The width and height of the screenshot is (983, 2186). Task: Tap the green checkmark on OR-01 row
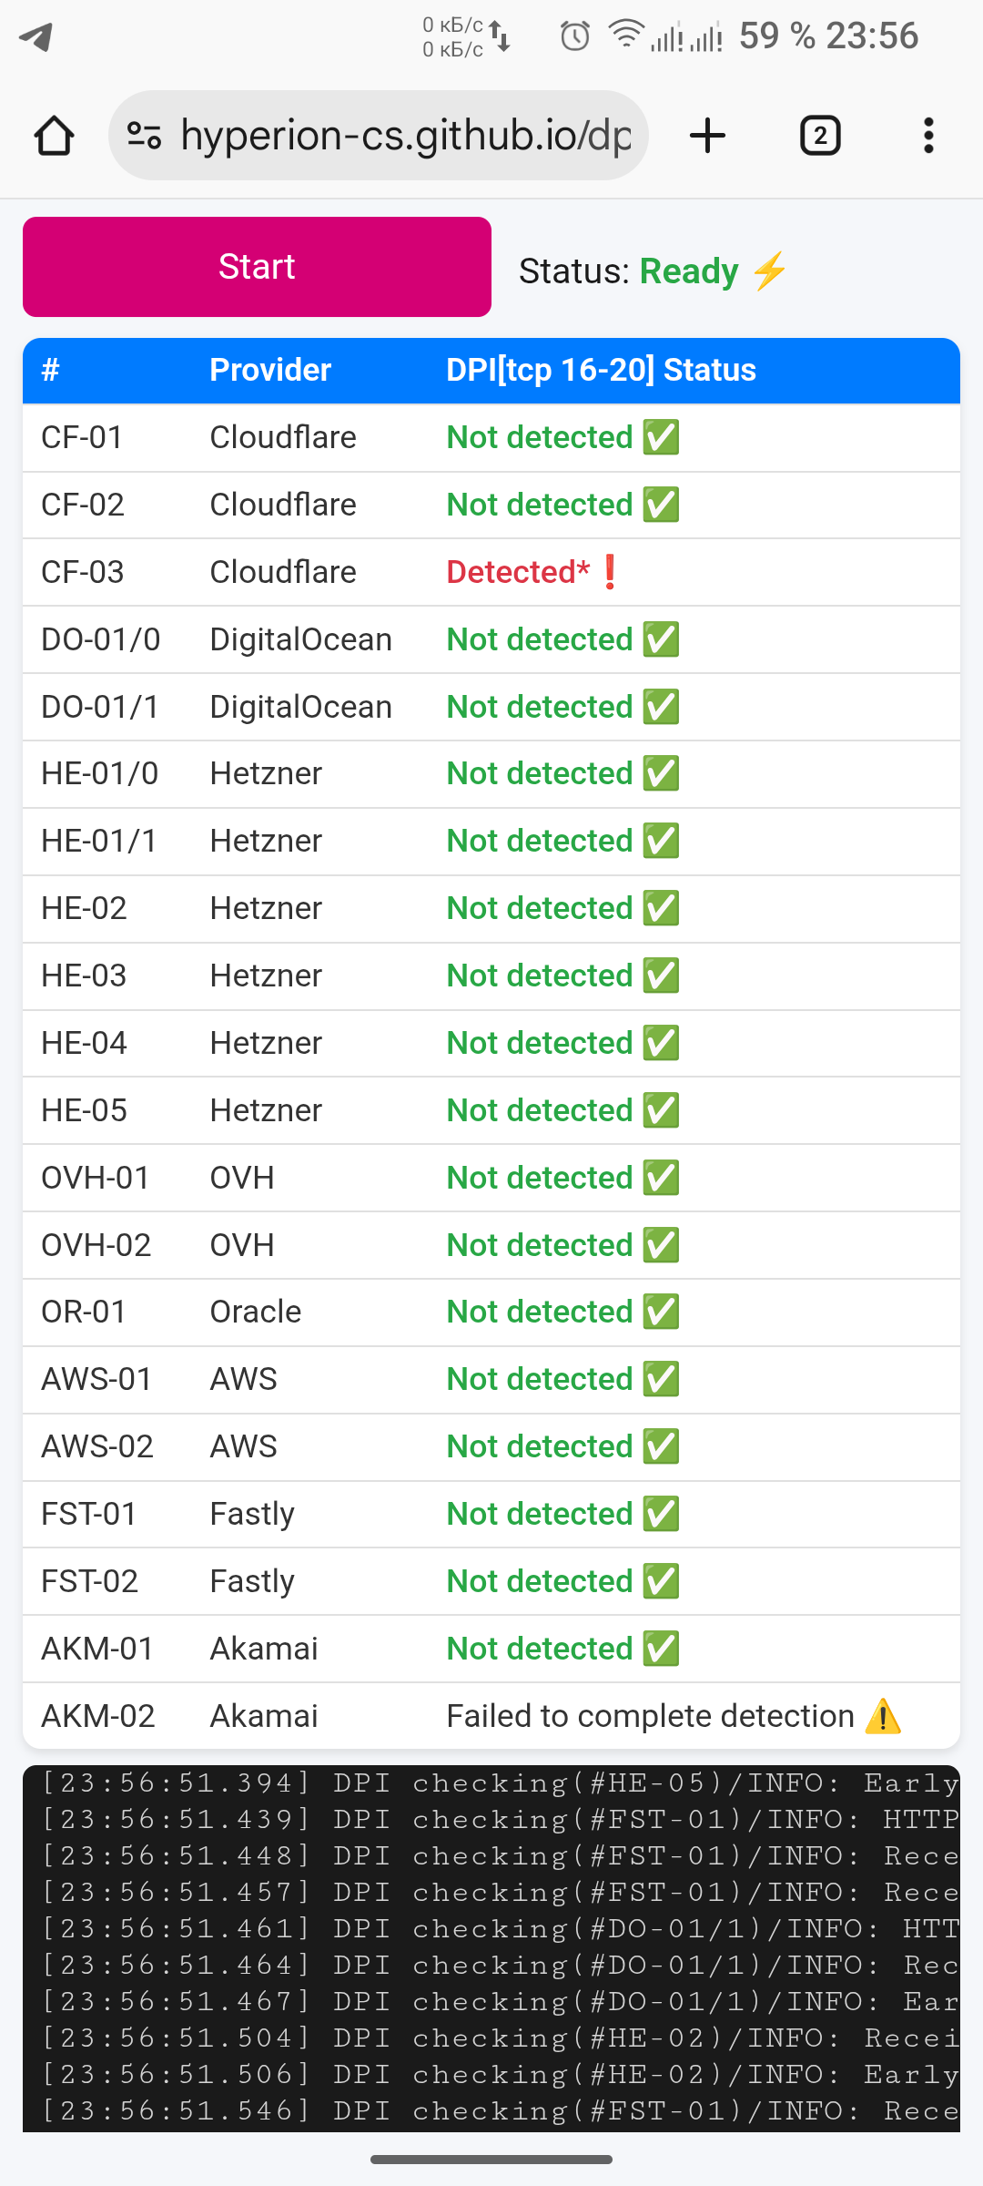point(661,1312)
